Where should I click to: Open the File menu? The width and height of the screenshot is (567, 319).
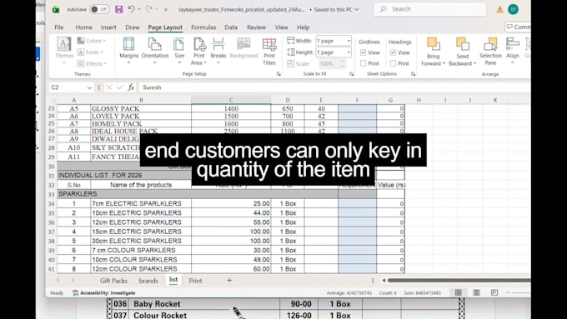(x=59, y=27)
